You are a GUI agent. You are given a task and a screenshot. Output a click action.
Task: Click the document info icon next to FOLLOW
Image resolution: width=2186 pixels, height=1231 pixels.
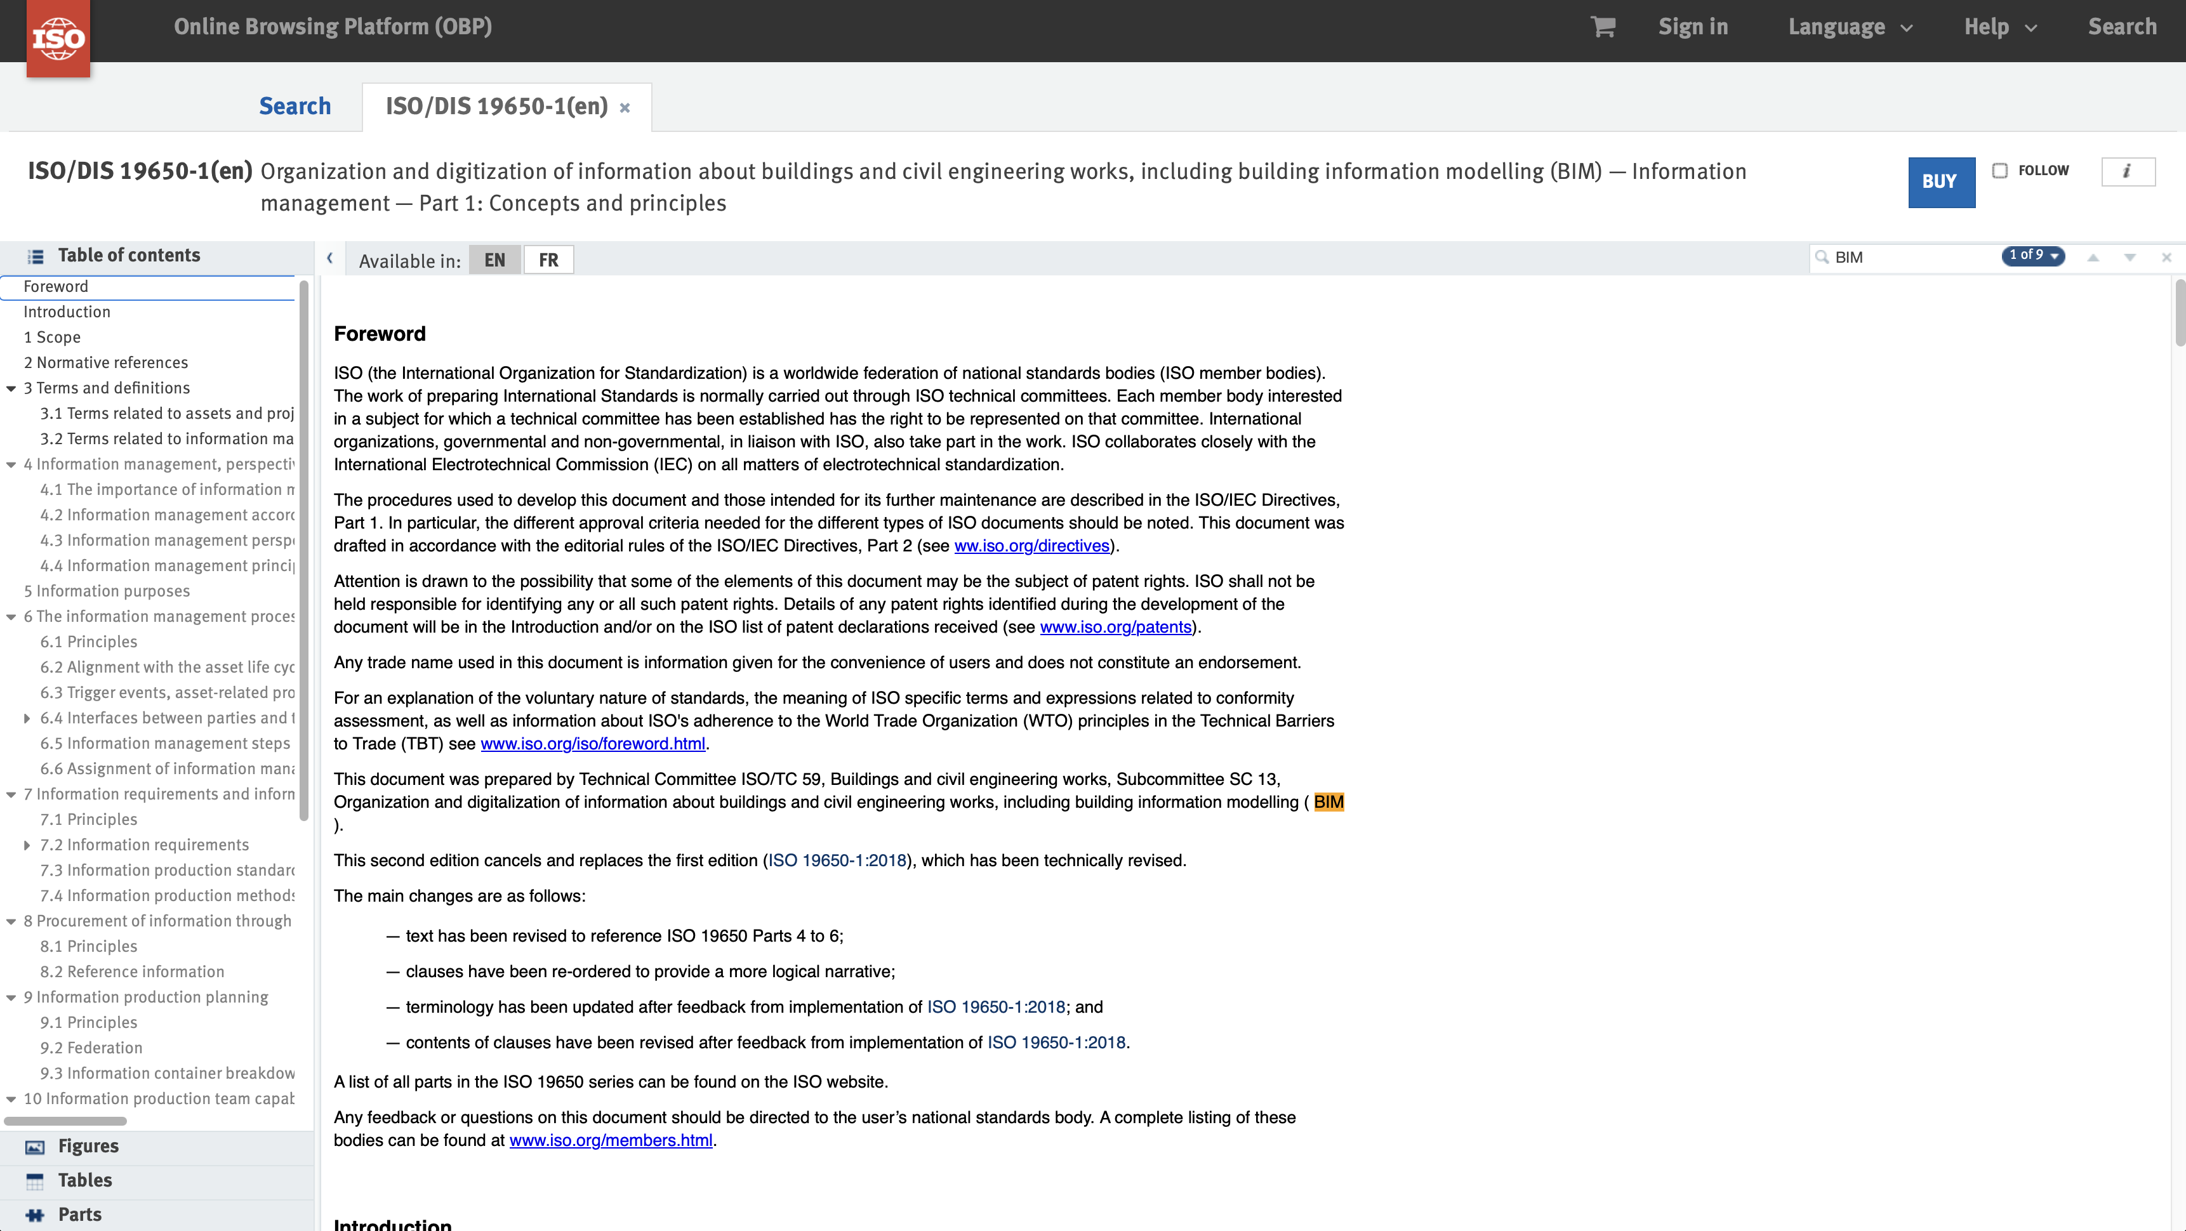pos(2129,171)
